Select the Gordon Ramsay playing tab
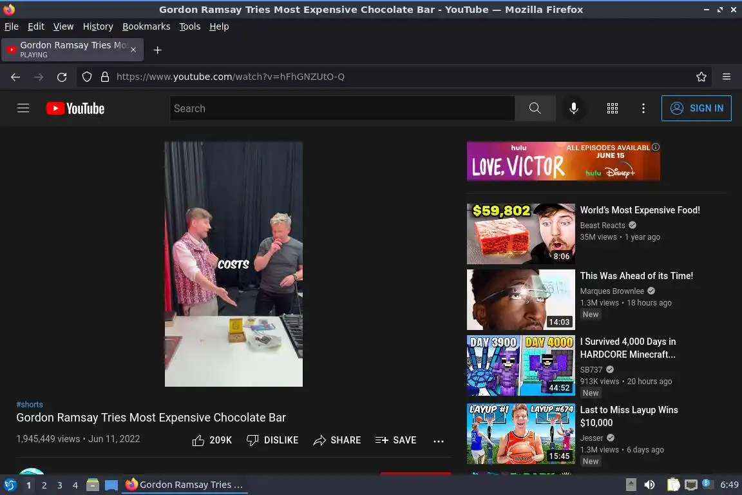The height and width of the screenshot is (495, 742). [72, 50]
